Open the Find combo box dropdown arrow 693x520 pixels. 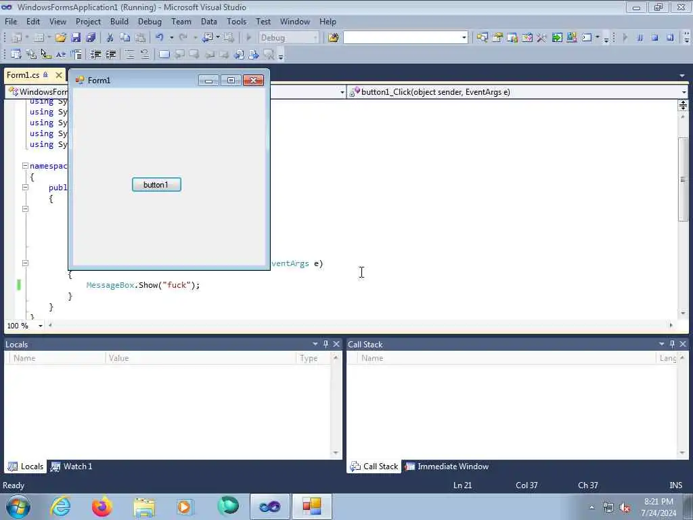tap(464, 38)
